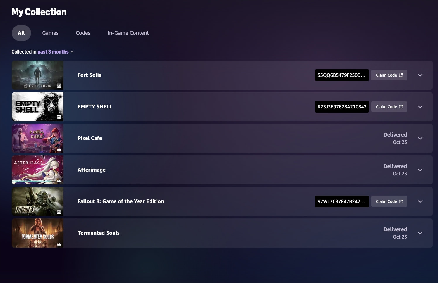Open the In-Game Content tab
438x283 pixels.
[x=128, y=33]
